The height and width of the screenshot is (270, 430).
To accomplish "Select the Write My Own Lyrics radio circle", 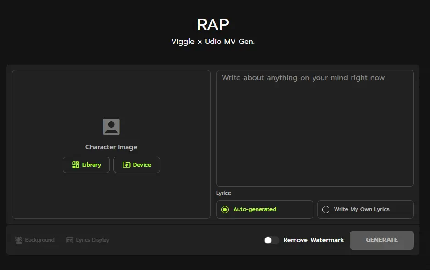I will (x=326, y=210).
